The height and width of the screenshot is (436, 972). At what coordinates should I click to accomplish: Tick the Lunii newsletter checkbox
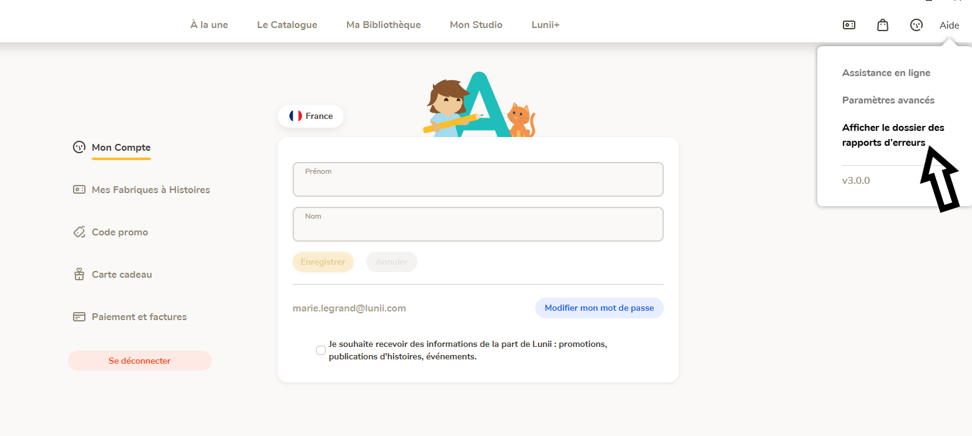click(321, 350)
